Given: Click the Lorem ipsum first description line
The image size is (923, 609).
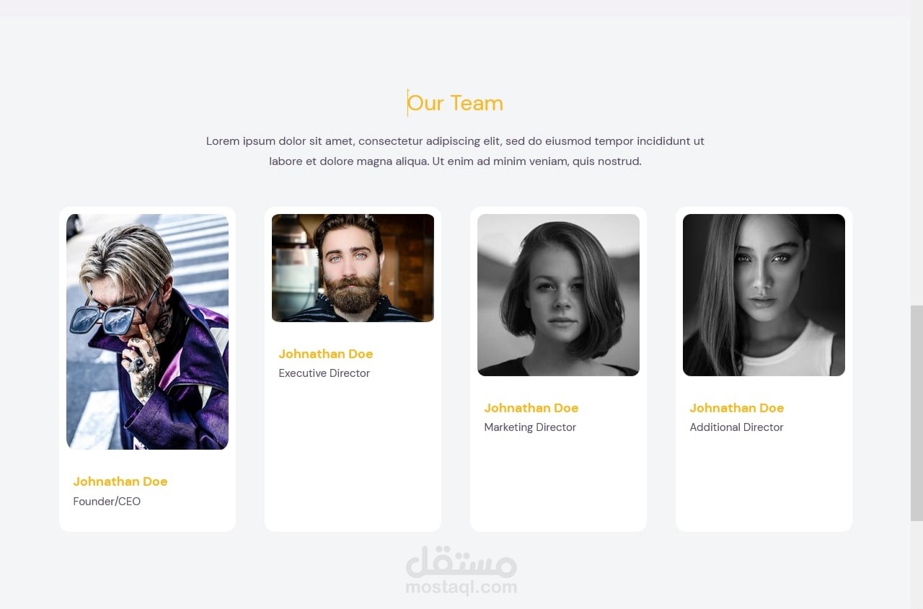Looking at the screenshot, I should [x=455, y=141].
